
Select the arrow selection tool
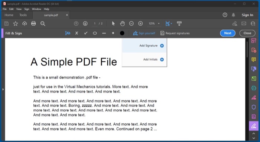pyautogui.click(x=113, y=23)
